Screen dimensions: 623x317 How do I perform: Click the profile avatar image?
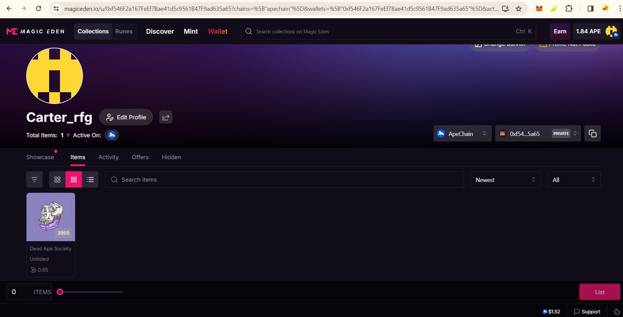click(x=55, y=76)
